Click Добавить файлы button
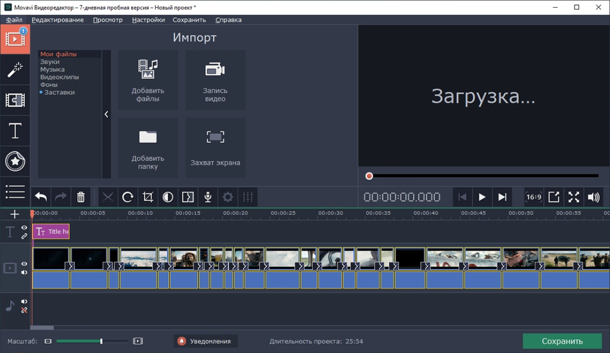 (x=148, y=80)
